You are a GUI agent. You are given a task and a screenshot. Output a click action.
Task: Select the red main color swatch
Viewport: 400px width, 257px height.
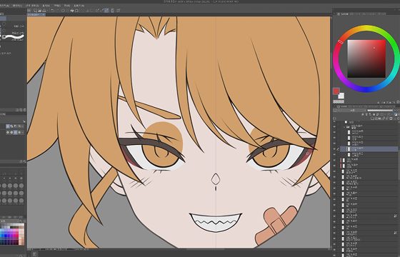click(x=336, y=91)
